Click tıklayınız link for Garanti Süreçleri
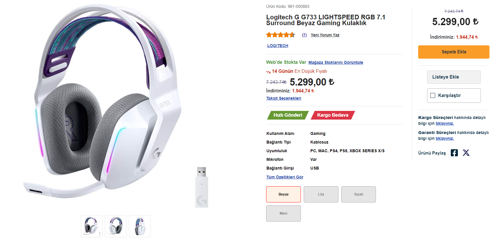This screenshot has height=240, width=495. 444,138
